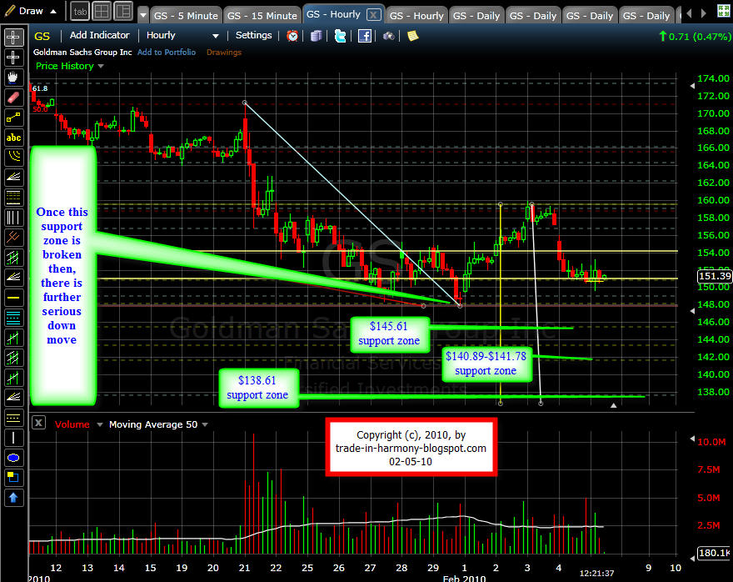Click Add Indicator

point(100,35)
